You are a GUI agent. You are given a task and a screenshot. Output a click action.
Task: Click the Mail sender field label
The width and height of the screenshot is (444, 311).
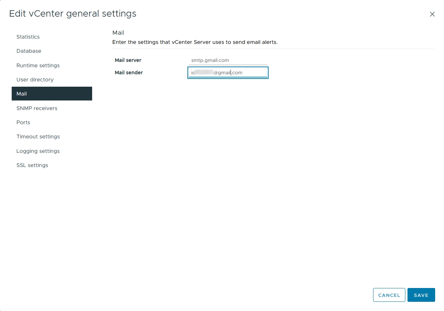coord(129,73)
